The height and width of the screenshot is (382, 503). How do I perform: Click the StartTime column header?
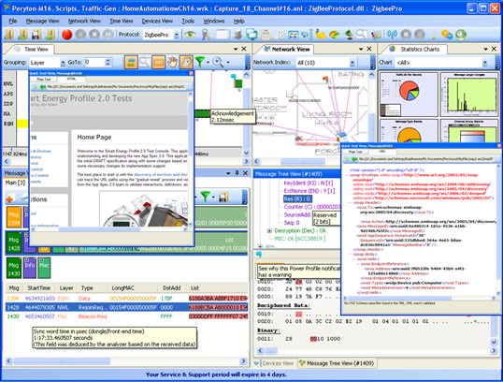pyautogui.click(x=39, y=287)
